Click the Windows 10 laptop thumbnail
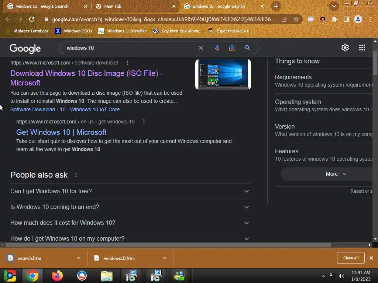The height and width of the screenshot is (283, 378). tap(223, 74)
